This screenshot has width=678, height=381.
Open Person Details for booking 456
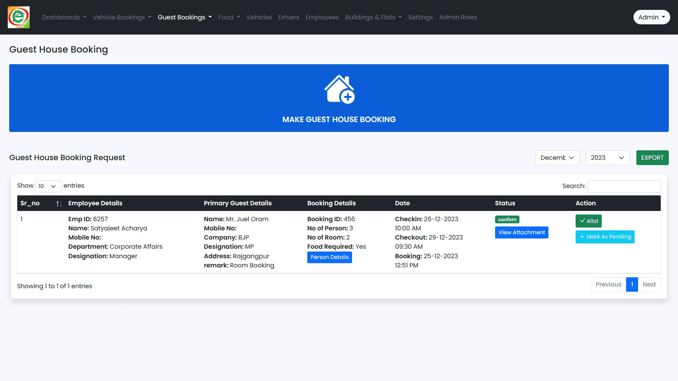coord(329,257)
